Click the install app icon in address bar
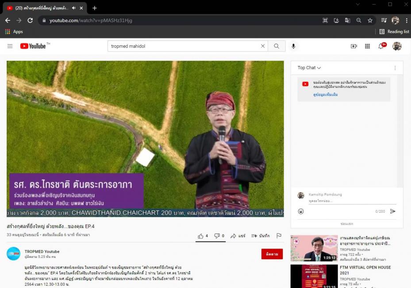The width and height of the screenshot is (411, 288). point(336,20)
